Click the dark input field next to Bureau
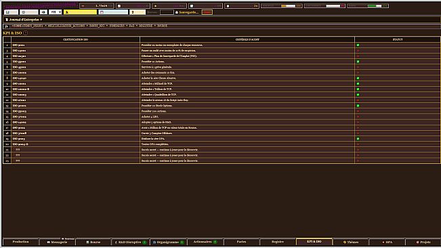The image size is (441, 248). pos(167,12)
